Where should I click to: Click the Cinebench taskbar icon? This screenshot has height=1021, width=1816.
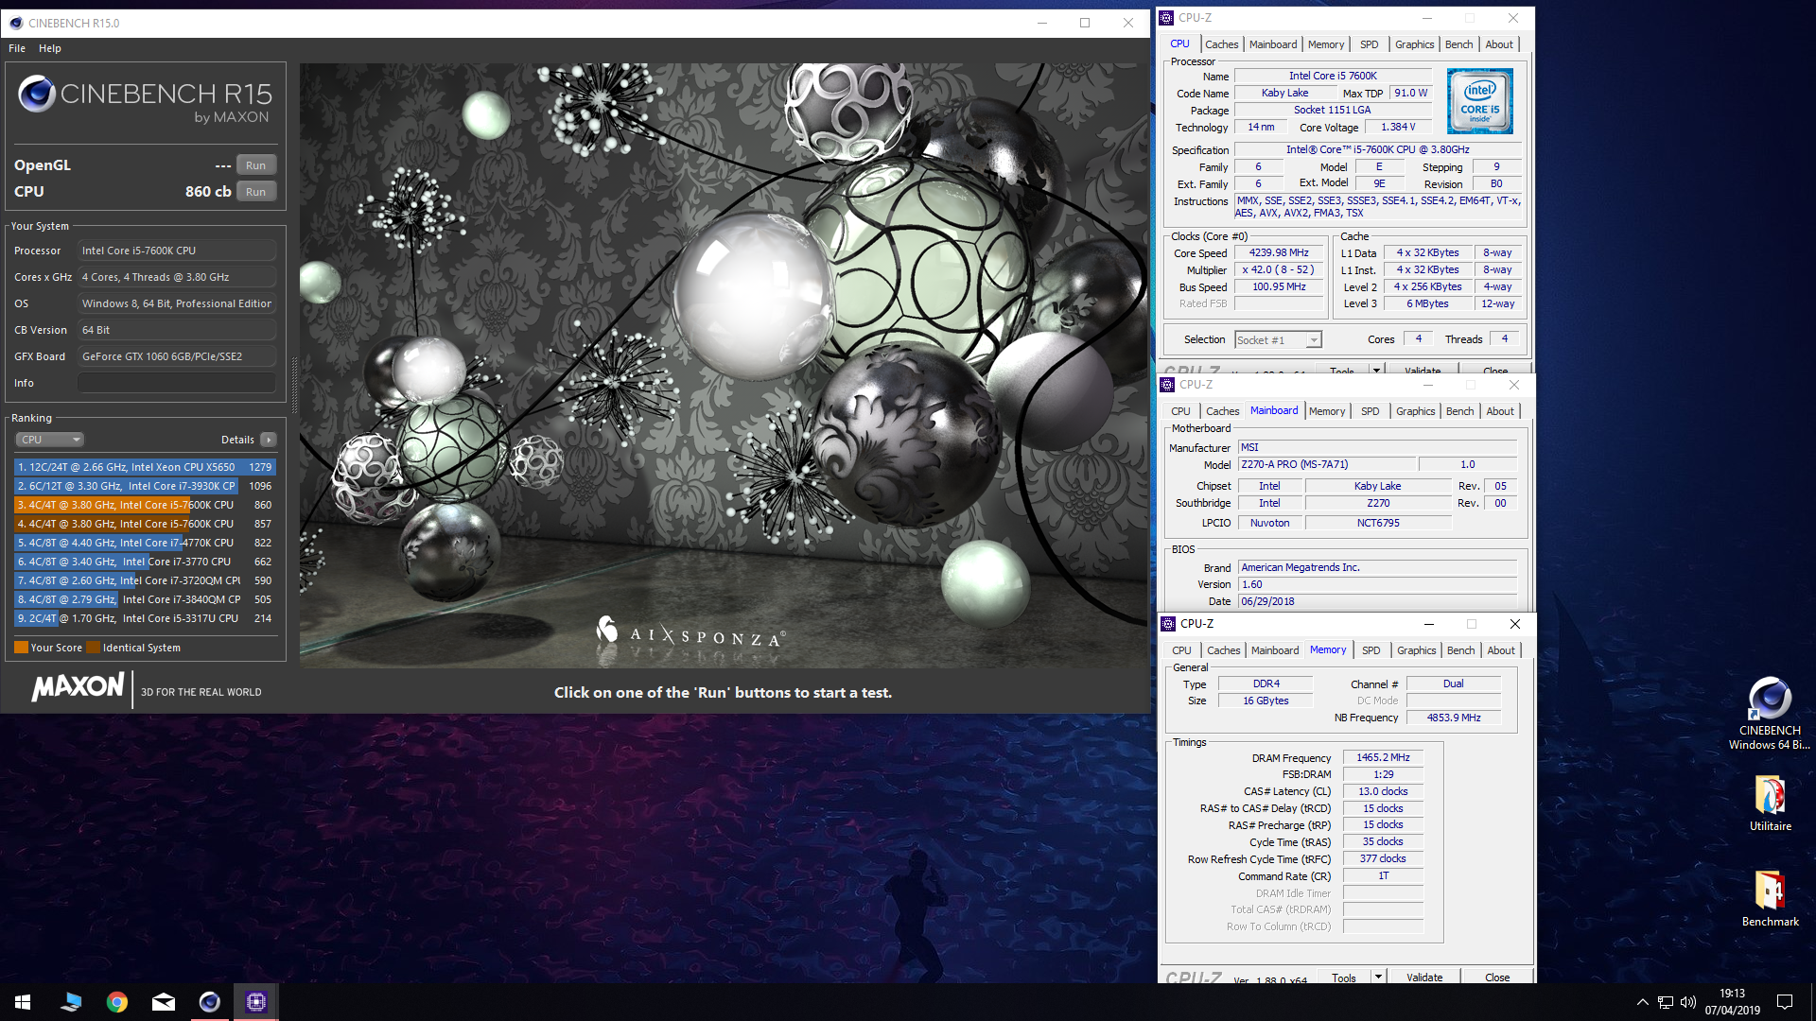(210, 1002)
